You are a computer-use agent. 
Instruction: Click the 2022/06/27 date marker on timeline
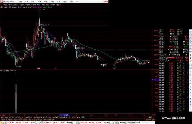[x=65, y=115]
